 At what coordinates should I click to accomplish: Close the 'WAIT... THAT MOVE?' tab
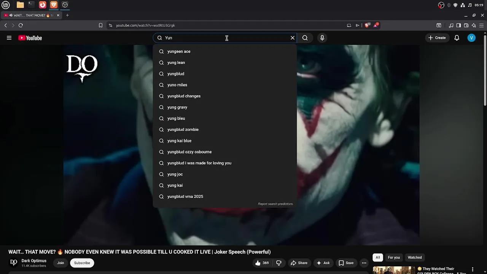58,15
